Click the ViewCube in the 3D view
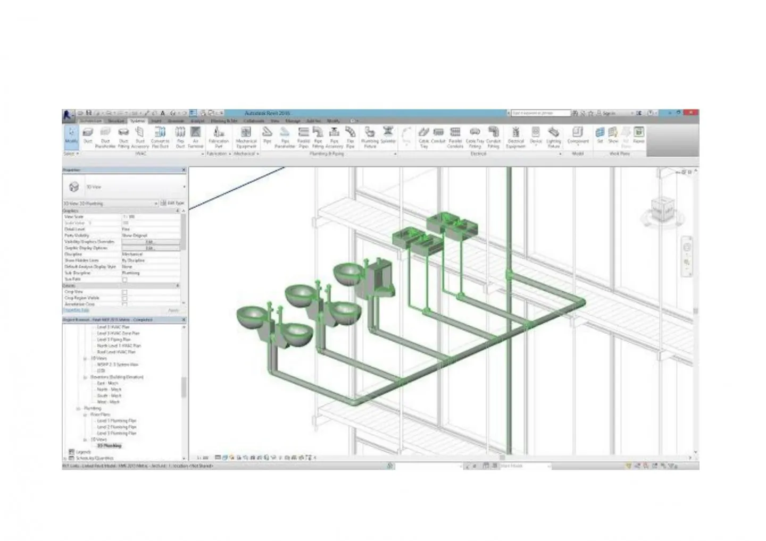The width and height of the screenshot is (766, 541). pyautogui.click(x=663, y=206)
